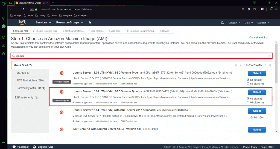Image resolution: width=280 pixels, height=149 pixels.
Task: Expand the Resource Groups dropdown
Action: pyautogui.click(x=70, y=22)
